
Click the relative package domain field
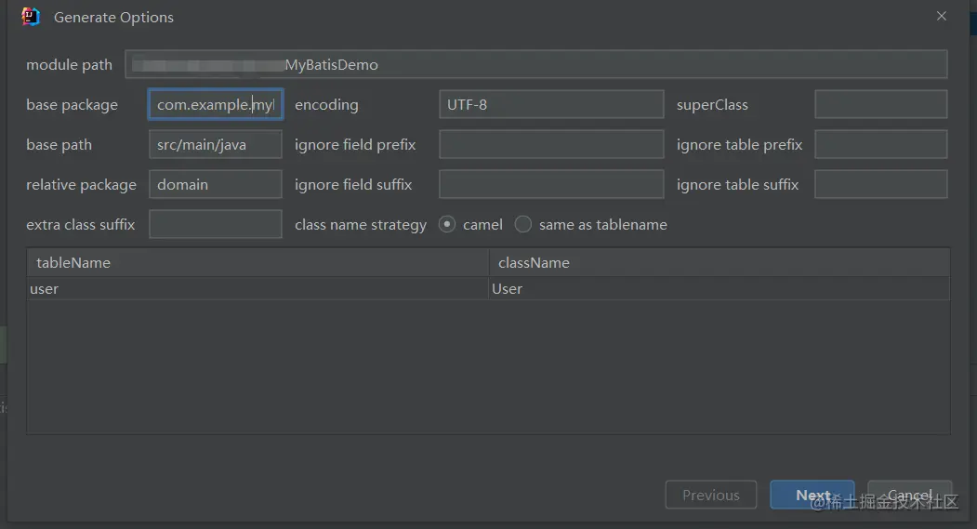pos(216,184)
